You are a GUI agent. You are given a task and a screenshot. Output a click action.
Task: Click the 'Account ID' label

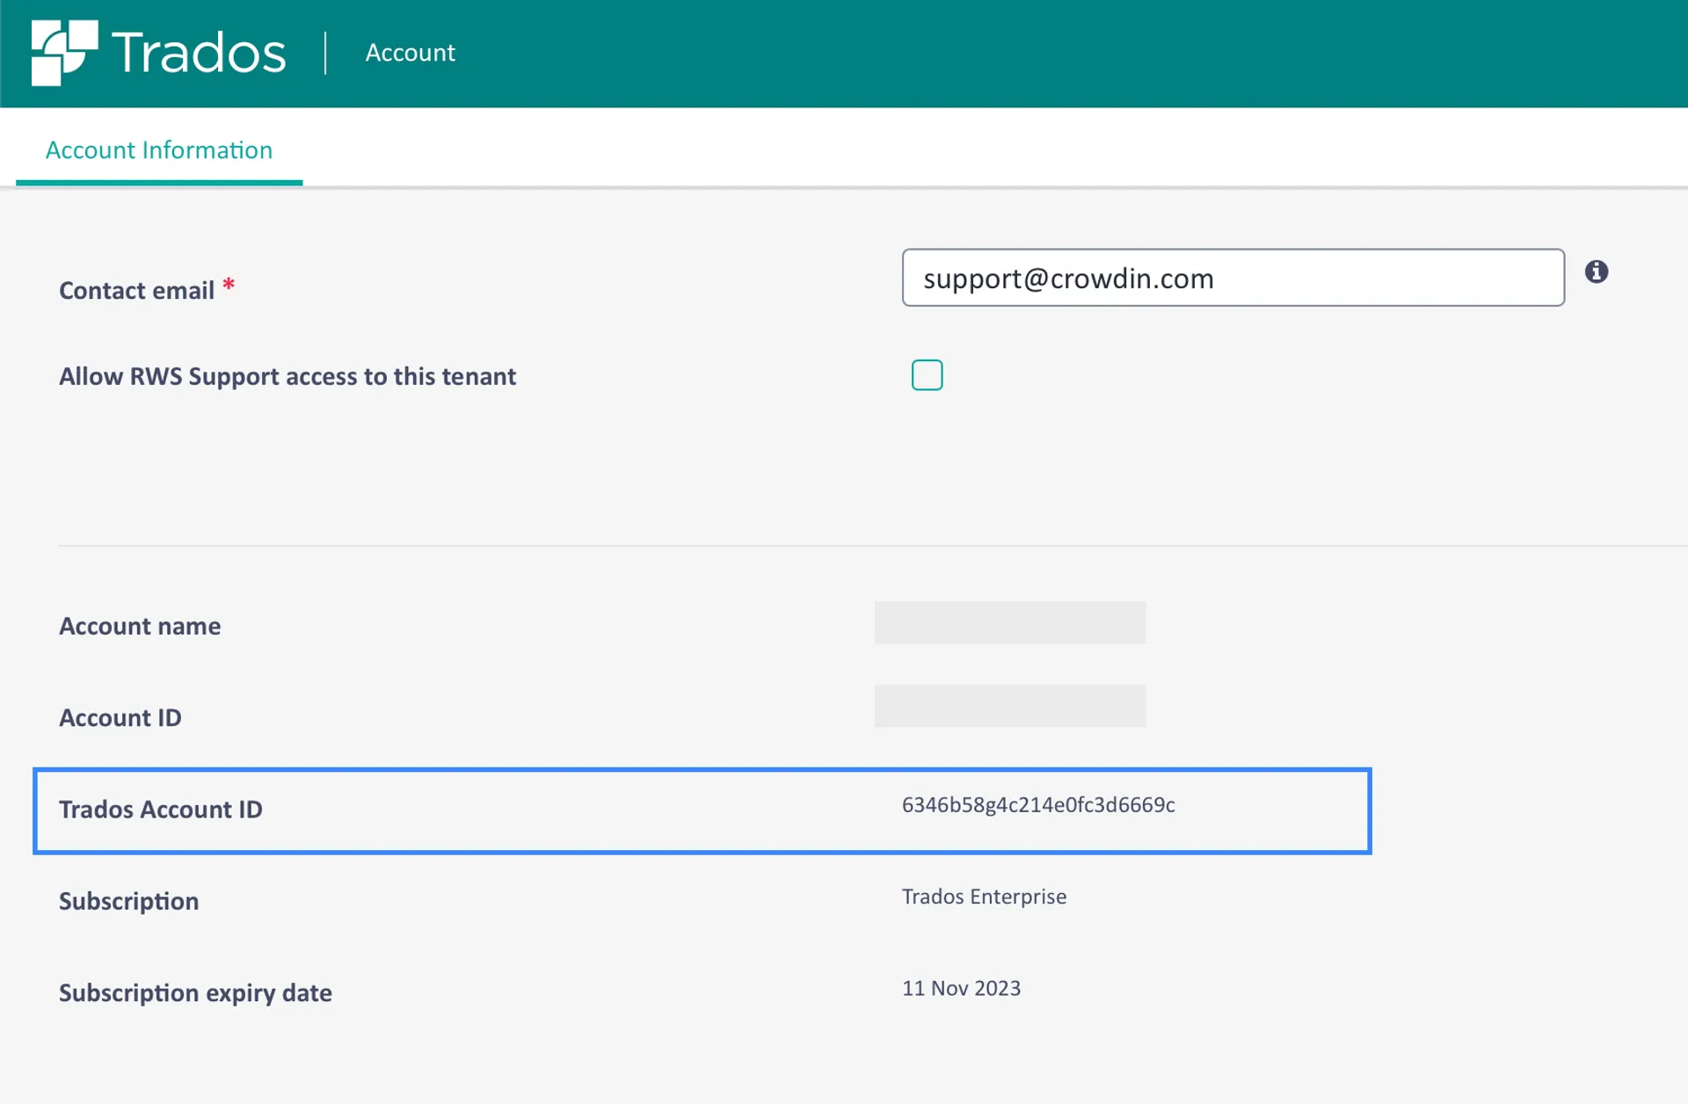(120, 718)
